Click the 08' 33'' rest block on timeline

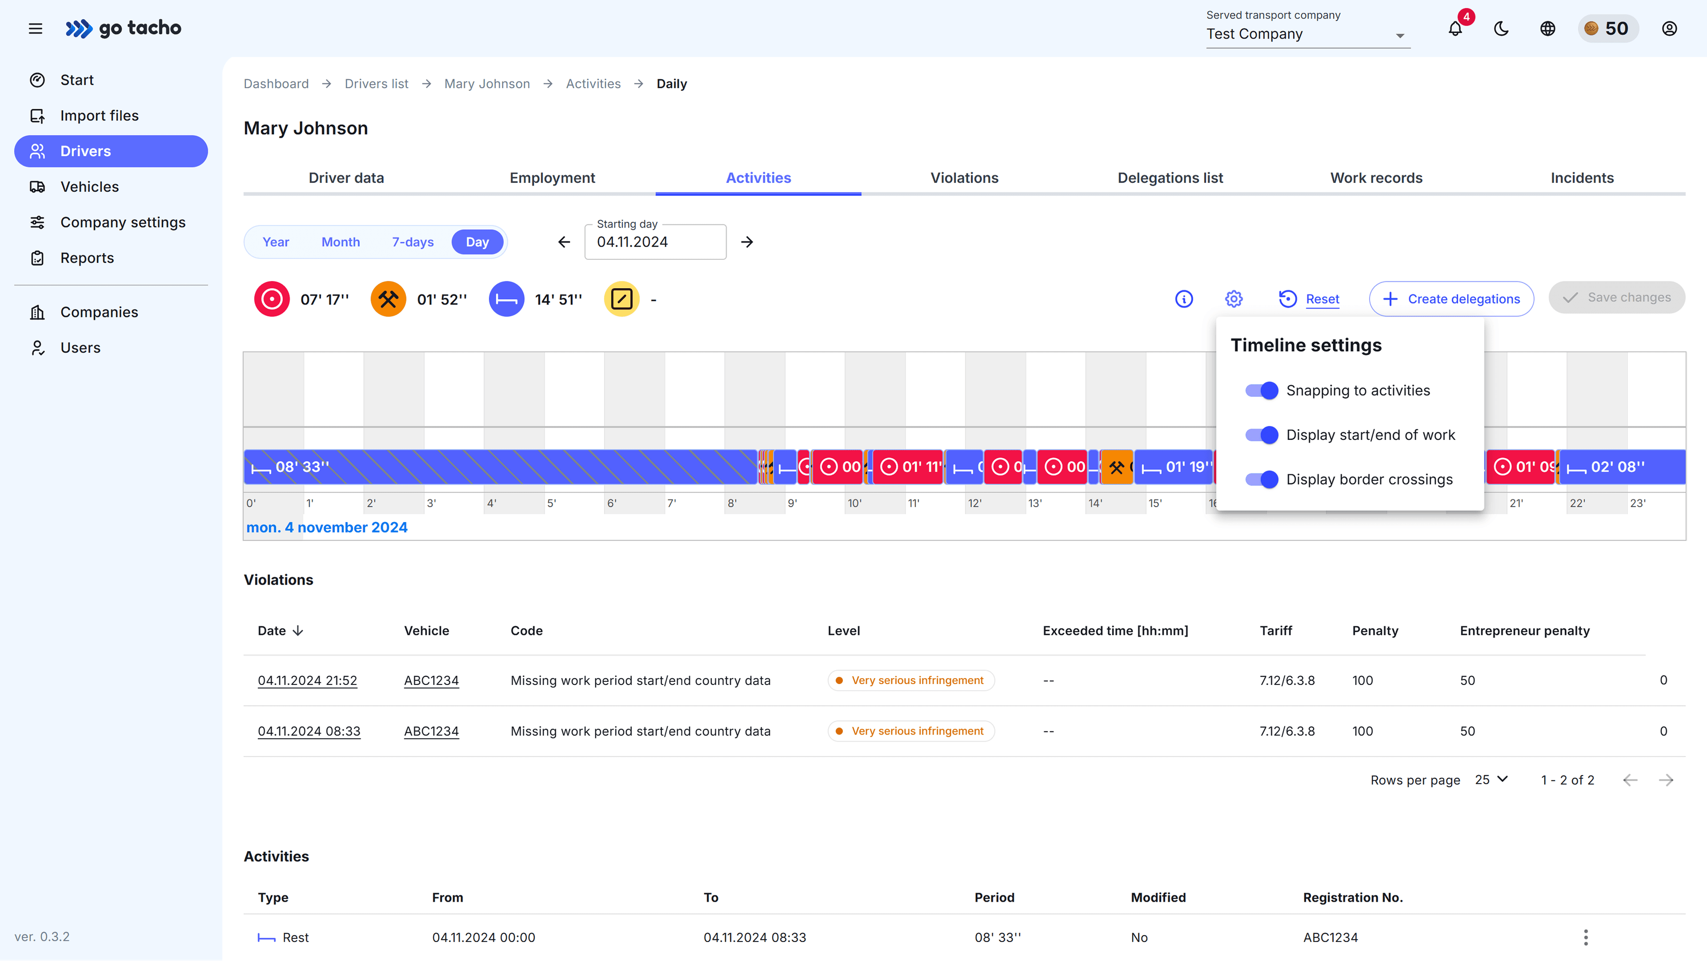click(x=500, y=466)
